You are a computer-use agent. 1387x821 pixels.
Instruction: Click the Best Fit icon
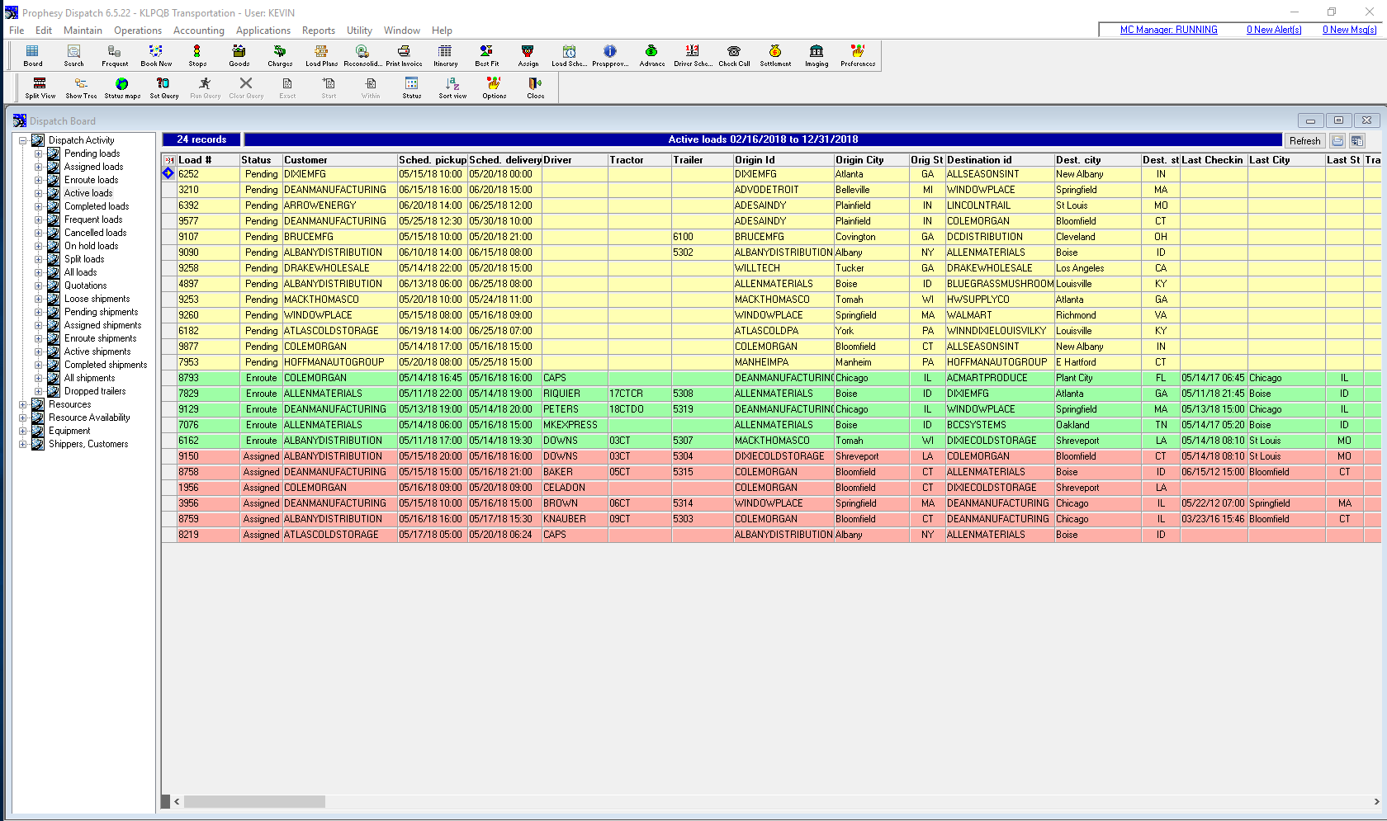(x=486, y=55)
